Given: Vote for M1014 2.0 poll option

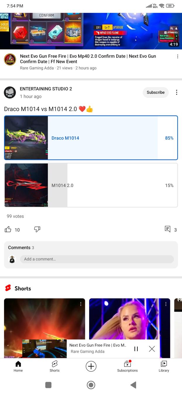Looking at the screenshot, I should tap(91, 185).
